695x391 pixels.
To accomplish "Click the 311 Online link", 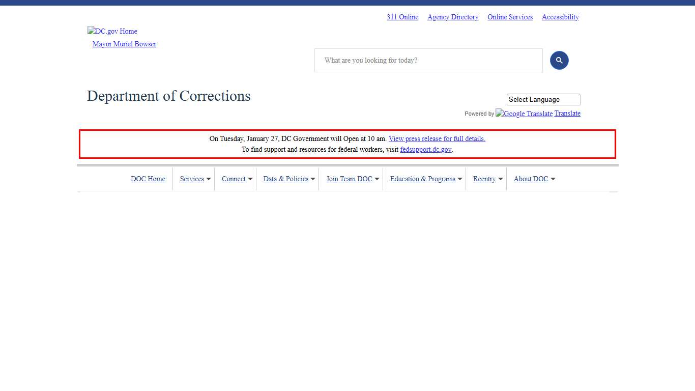I will point(402,17).
